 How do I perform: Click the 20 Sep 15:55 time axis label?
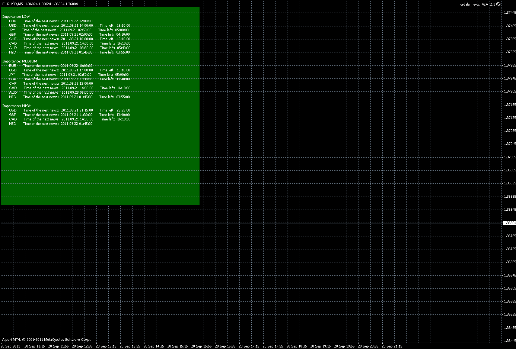(x=201, y=346)
